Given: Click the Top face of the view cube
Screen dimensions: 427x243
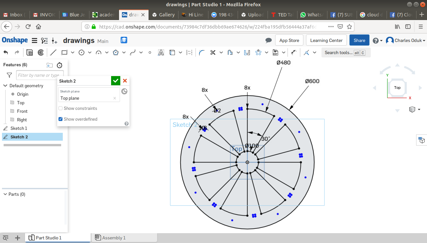Looking at the screenshot, I should click(397, 88).
